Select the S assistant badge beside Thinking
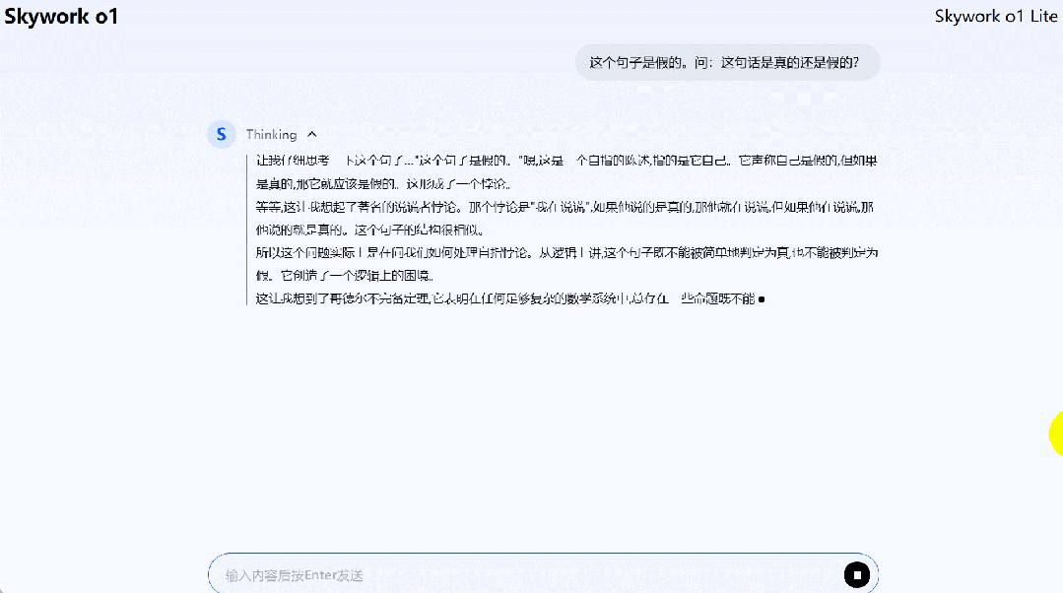 221,134
